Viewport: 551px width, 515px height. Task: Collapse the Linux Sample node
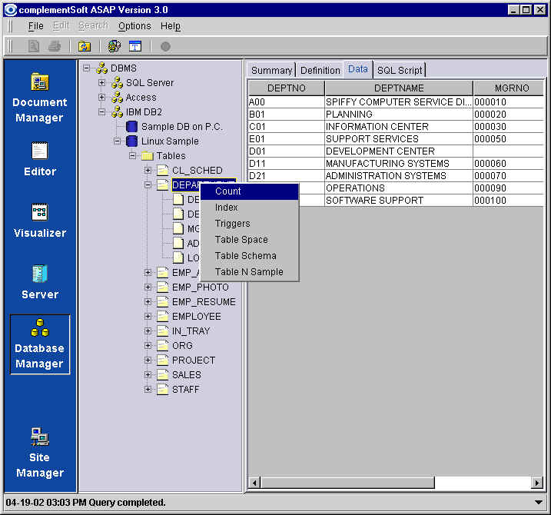(117, 141)
